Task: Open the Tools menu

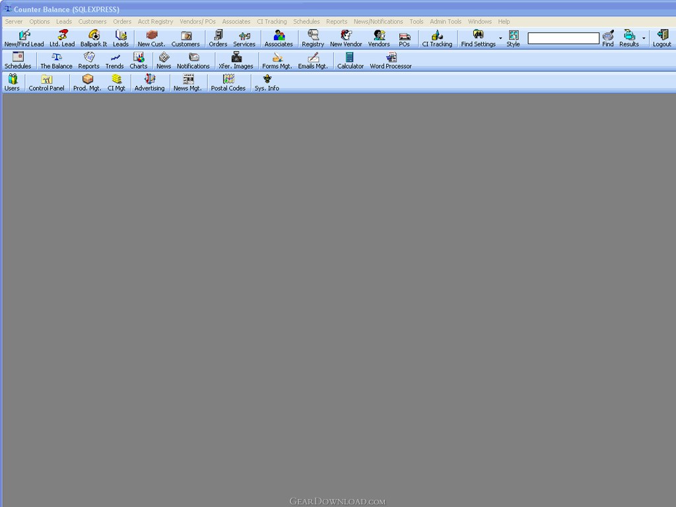Action: (416, 22)
